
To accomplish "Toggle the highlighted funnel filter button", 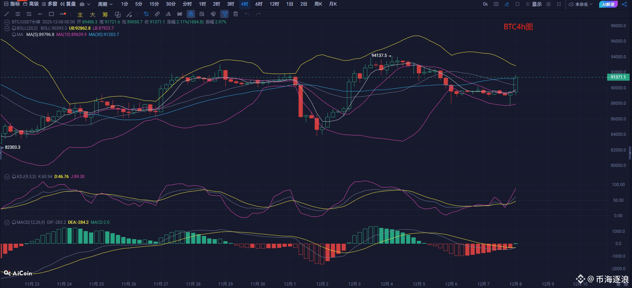I will 225,14.
